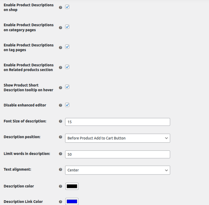Click help icon for Related products section
Screen dimensions: 209x205
point(61,67)
